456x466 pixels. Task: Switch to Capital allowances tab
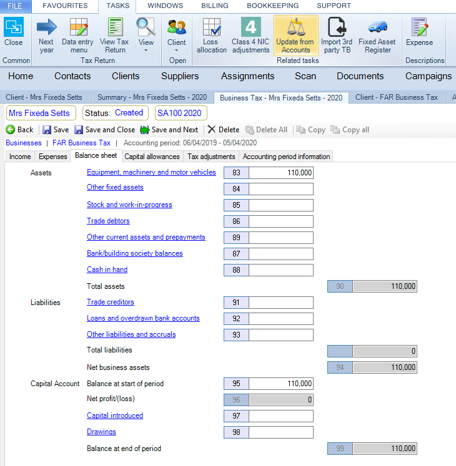pyautogui.click(x=152, y=157)
